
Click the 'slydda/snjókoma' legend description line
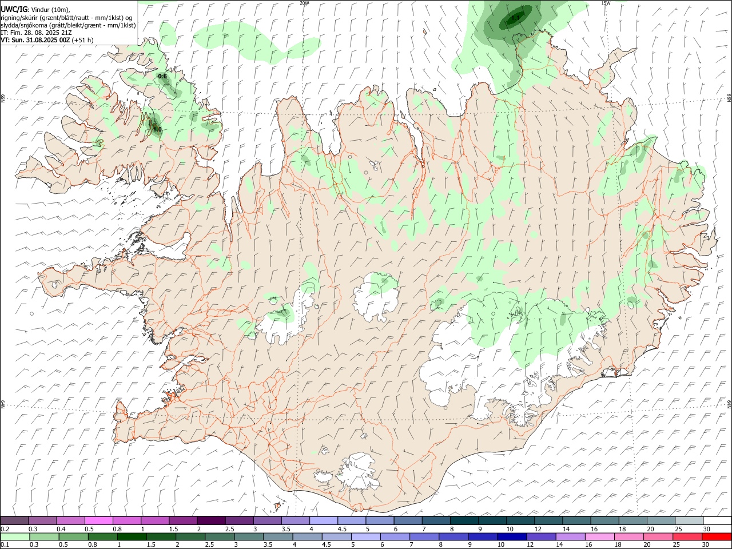pos(68,25)
